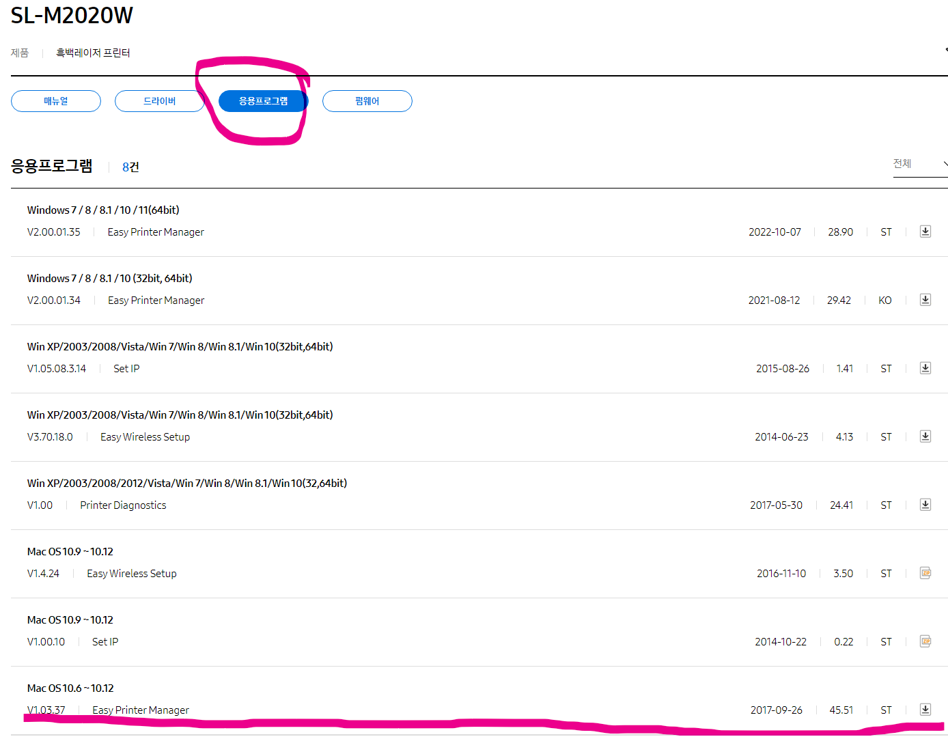Download Set IP V1.05.08.3.14
This screenshot has width=948, height=739.
pyautogui.click(x=925, y=368)
